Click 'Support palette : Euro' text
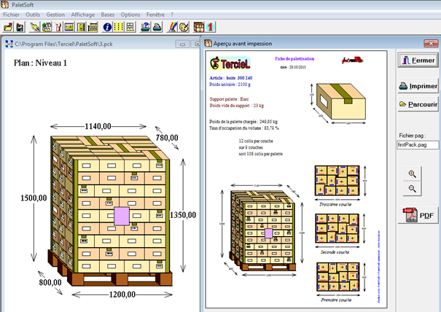441x312 pixels. click(229, 99)
